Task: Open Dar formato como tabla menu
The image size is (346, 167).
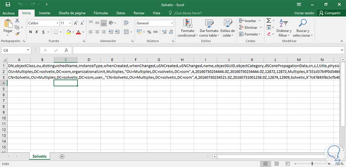Action: tap(209, 28)
